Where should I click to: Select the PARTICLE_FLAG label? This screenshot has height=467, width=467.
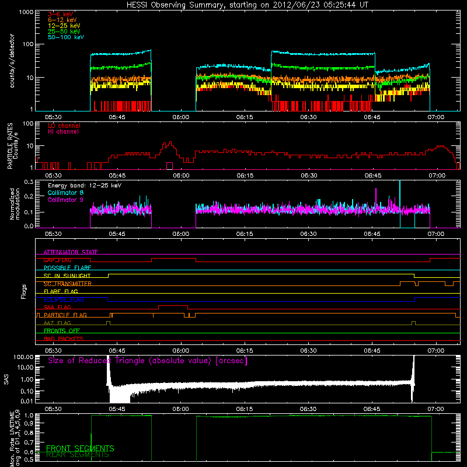[x=65, y=315]
